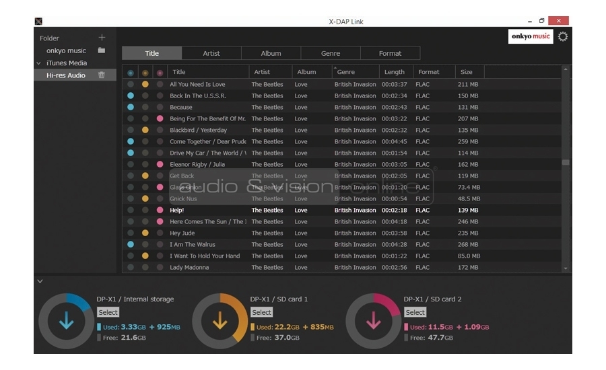This screenshot has height=370, width=606.
Task: Sort by the Format column header
Action: pos(434,72)
